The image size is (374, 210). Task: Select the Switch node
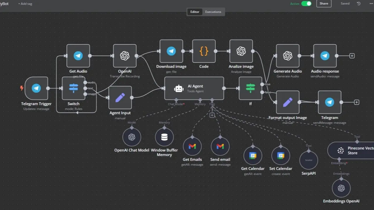pos(73,88)
